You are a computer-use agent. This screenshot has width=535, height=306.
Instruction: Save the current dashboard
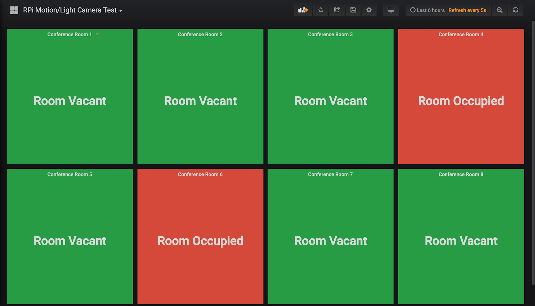pyautogui.click(x=353, y=10)
